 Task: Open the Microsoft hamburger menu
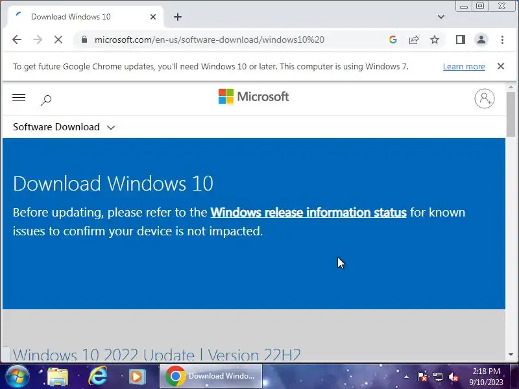[x=19, y=98]
